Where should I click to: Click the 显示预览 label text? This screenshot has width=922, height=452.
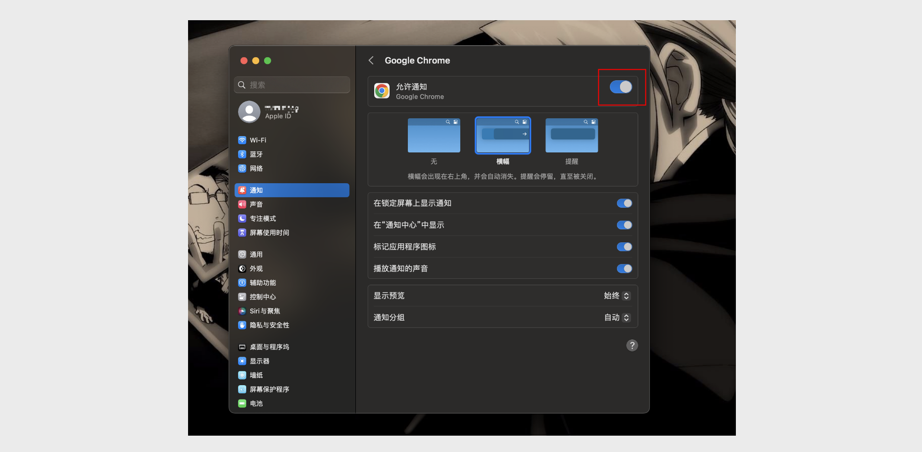coord(389,296)
